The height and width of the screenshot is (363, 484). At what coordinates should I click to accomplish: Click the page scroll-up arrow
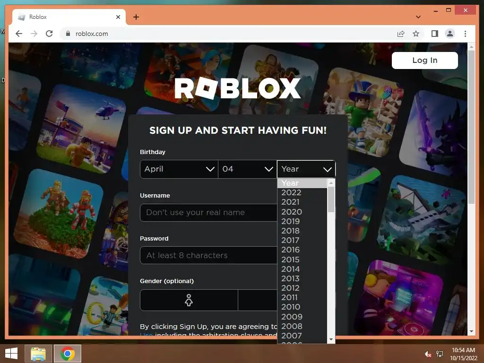[x=471, y=47]
